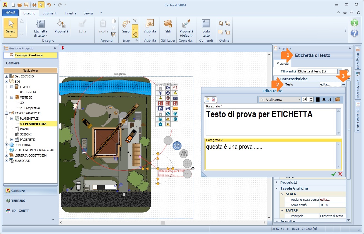Switch to the Finestra ribbon tab
Viewport: 364px width, 234px height.
[70, 13]
